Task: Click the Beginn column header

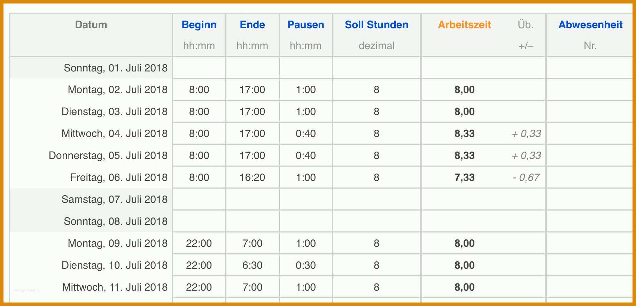Action: point(199,25)
